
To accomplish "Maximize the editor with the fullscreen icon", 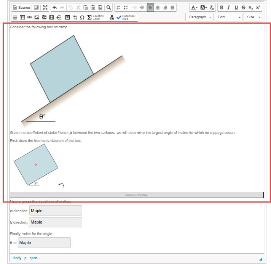I will pyautogui.click(x=45, y=8).
